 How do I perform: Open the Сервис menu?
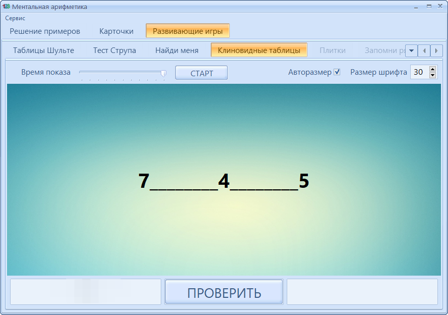15,18
